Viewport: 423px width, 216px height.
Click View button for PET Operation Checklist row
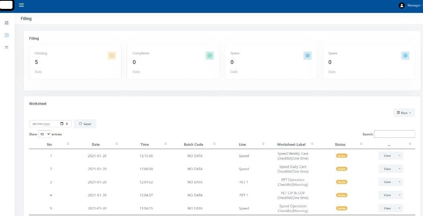tap(387, 182)
